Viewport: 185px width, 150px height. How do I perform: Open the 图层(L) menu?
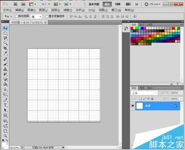click(43, 10)
